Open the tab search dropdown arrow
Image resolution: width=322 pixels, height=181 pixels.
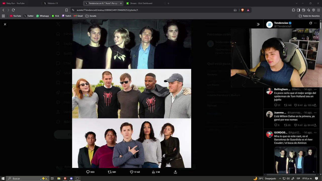[x=297, y=3]
